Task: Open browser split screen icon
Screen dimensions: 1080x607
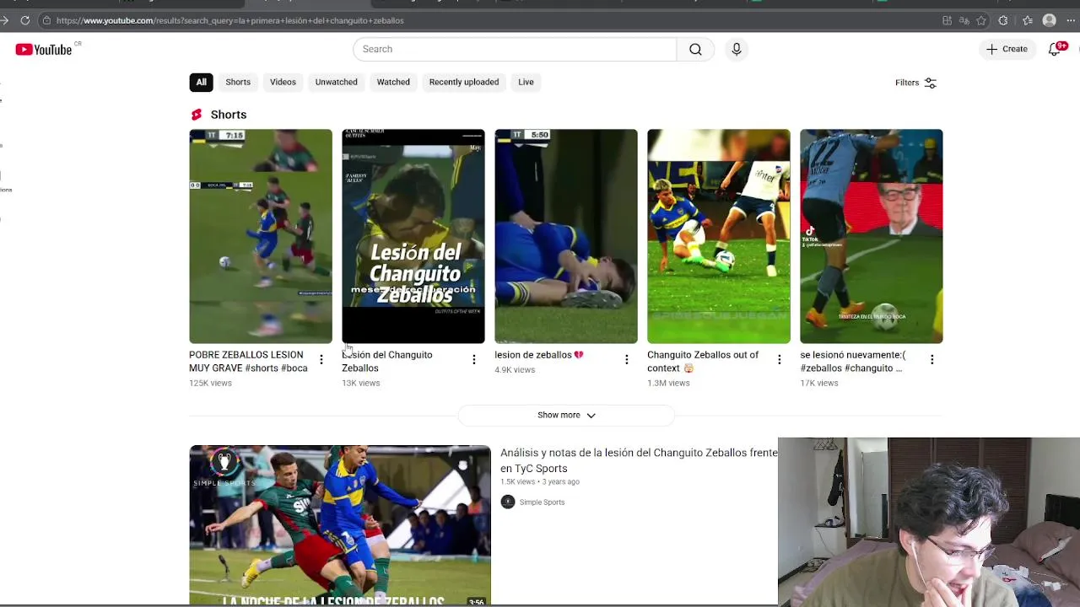Action: [947, 20]
